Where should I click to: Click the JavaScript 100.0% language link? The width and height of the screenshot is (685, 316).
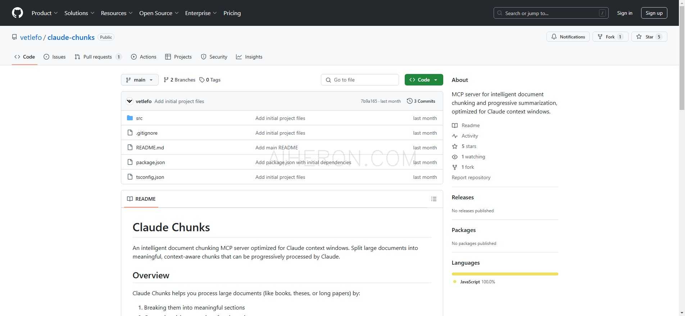point(474,282)
